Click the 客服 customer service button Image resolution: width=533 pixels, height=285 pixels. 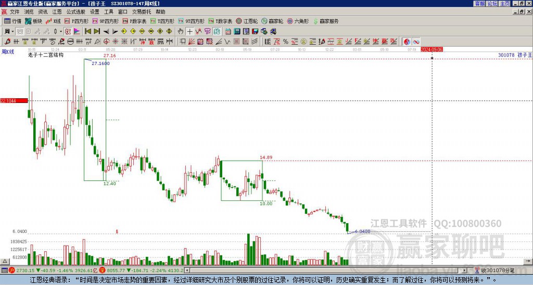pyautogui.click(x=479, y=4)
